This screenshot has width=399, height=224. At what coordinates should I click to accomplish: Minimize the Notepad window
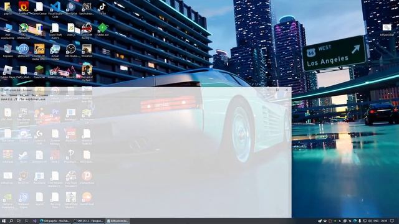pos(268,90)
